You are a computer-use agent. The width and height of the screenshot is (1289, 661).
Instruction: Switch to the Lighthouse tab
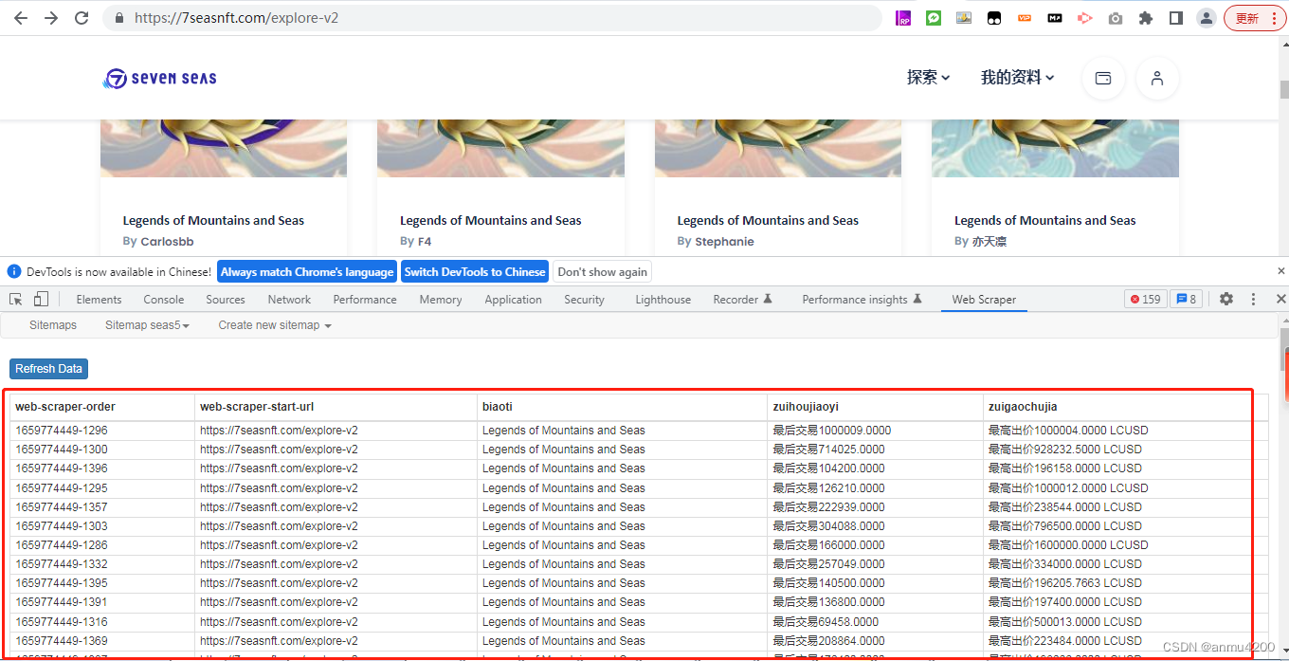663,299
